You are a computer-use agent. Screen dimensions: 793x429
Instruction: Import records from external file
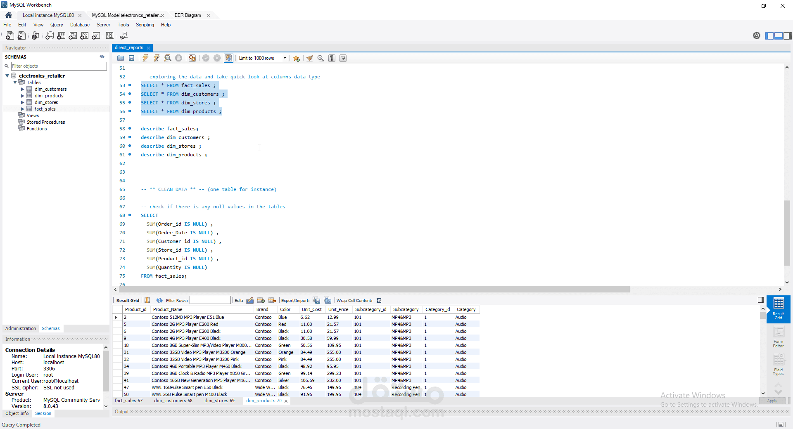tap(328, 300)
